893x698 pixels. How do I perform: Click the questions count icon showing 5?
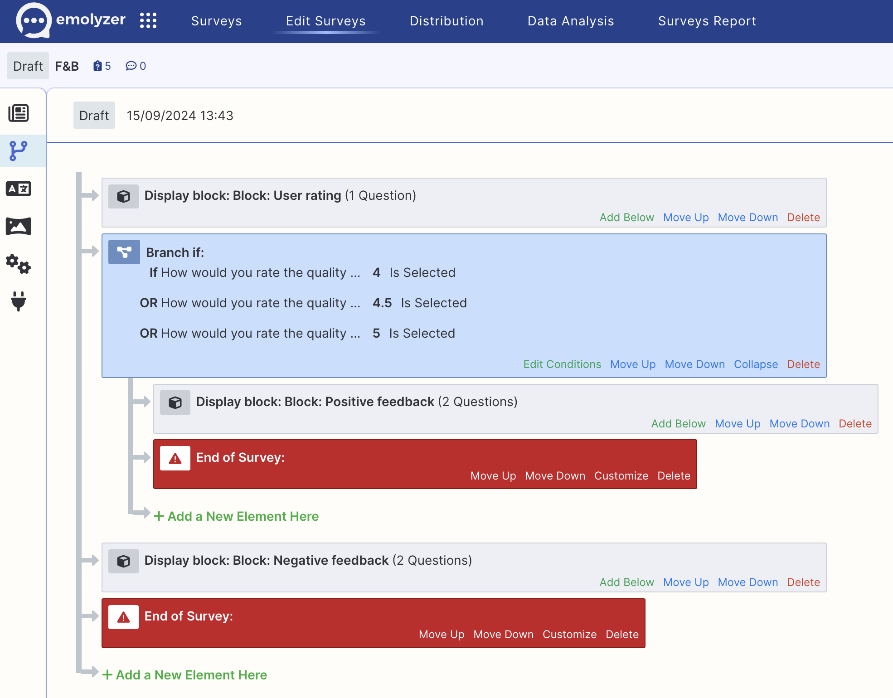pyautogui.click(x=97, y=66)
